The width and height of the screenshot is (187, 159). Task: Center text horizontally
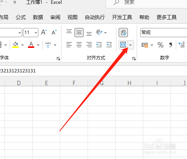(x=79, y=45)
